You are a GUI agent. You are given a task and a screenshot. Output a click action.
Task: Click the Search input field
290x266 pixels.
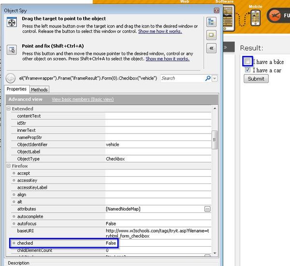[181, 78]
